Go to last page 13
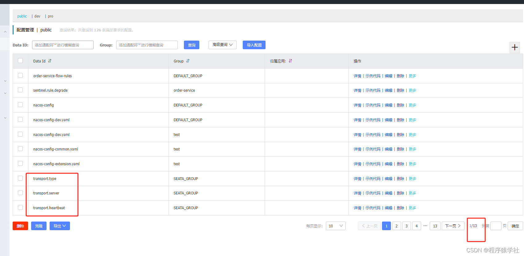Image resolution: width=524 pixels, height=256 pixels. click(x=435, y=226)
